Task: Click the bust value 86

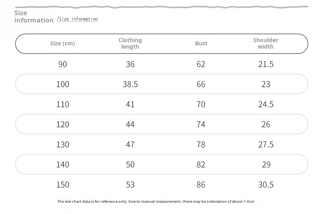Action: click(201, 185)
